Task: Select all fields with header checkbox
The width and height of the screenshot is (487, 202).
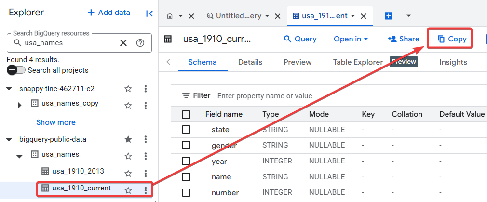Action: (x=186, y=114)
